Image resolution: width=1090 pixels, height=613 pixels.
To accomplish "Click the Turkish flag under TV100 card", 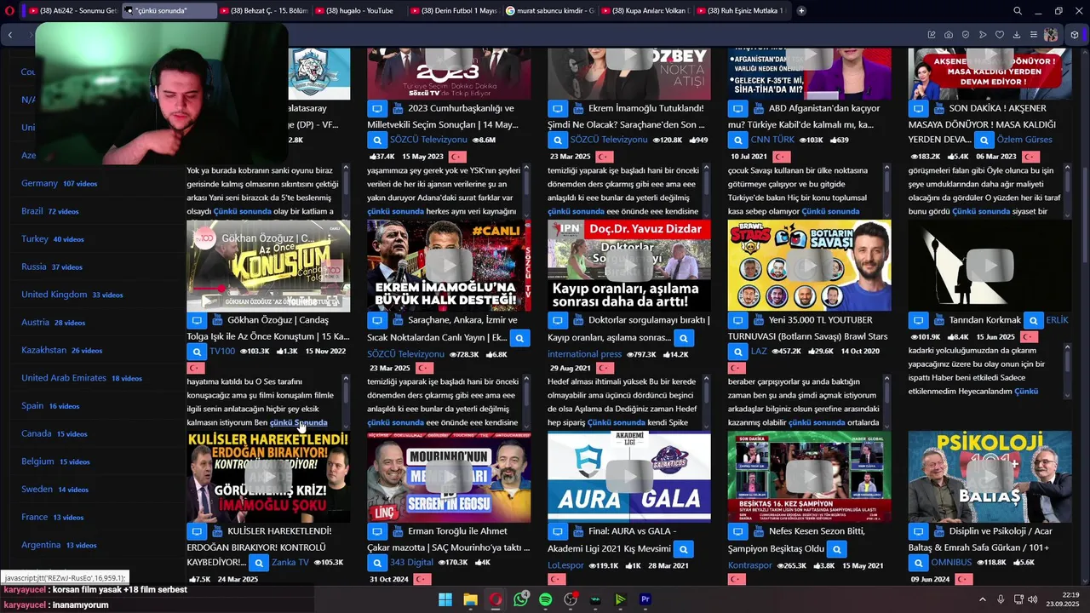I will pyautogui.click(x=196, y=368).
